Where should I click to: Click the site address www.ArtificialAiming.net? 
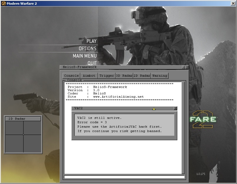118,97
